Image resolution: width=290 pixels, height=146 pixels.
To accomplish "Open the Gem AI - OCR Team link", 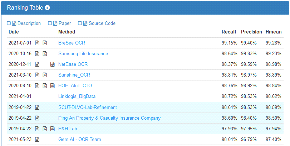I will (x=79, y=139).
